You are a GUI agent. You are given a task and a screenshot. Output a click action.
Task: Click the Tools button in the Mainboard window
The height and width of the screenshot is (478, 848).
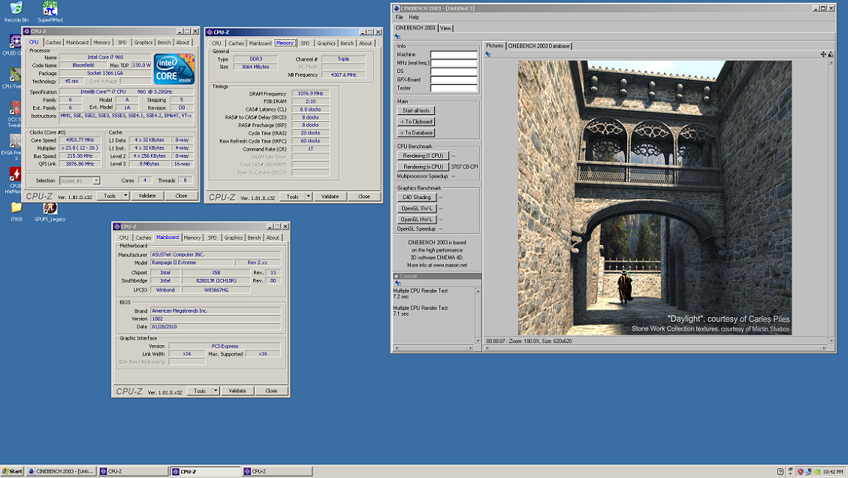tap(200, 391)
